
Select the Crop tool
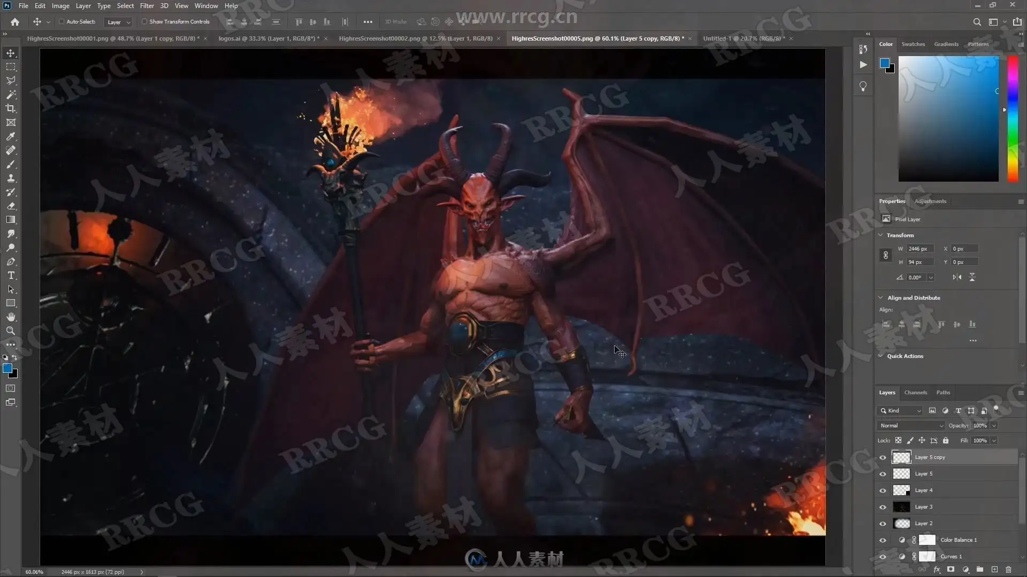point(11,108)
